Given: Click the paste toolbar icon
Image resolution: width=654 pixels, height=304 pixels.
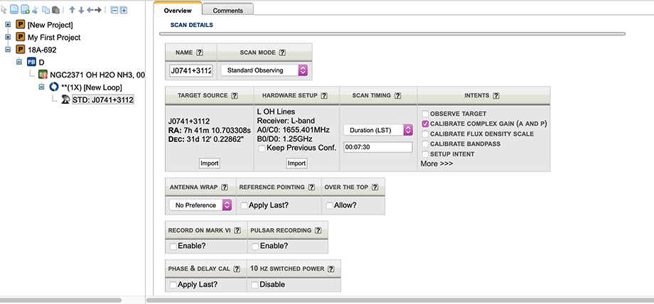Looking at the screenshot, I should click(55, 11).
